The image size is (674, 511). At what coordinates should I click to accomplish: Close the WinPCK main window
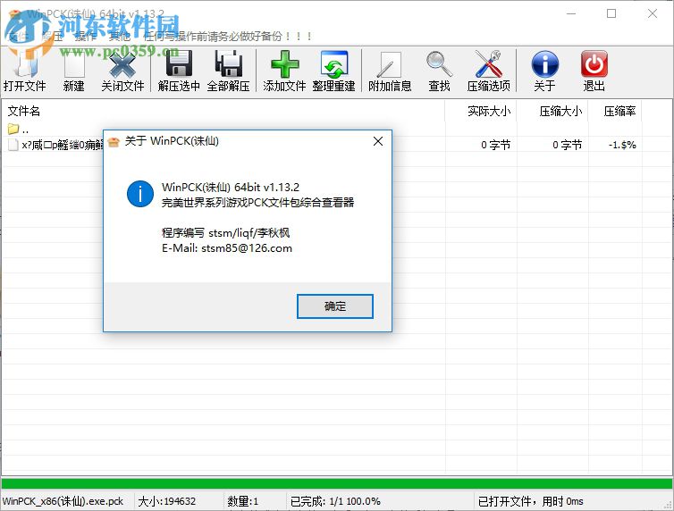coord(652,13)
